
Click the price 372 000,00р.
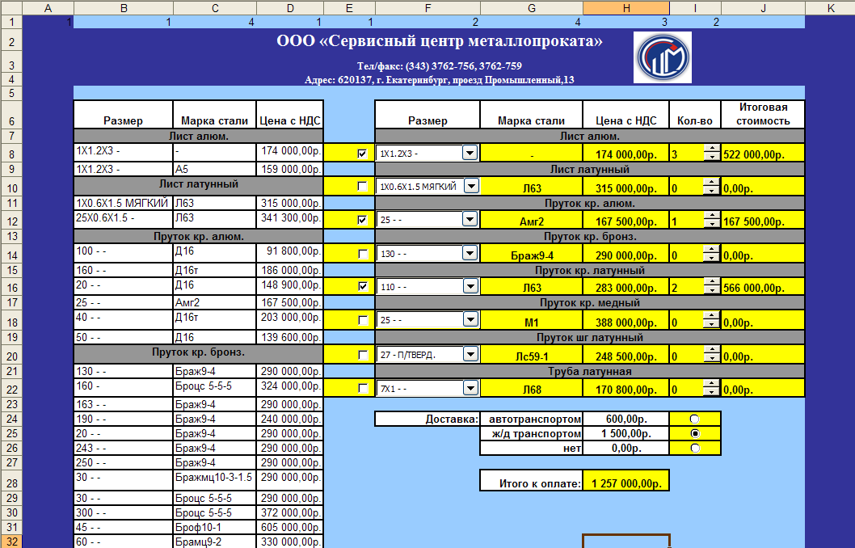[x=289, y=512]
